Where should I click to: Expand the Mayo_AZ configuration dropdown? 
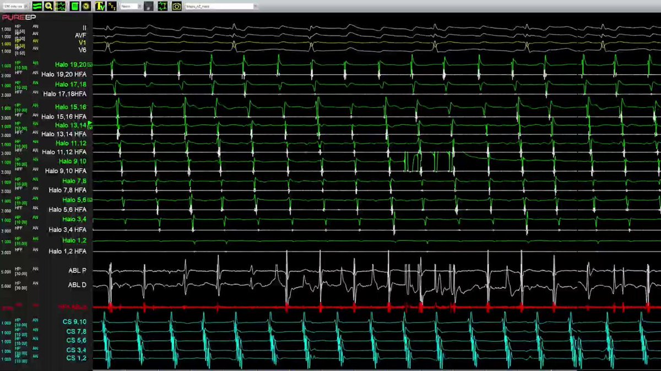[x=221, y=6]
